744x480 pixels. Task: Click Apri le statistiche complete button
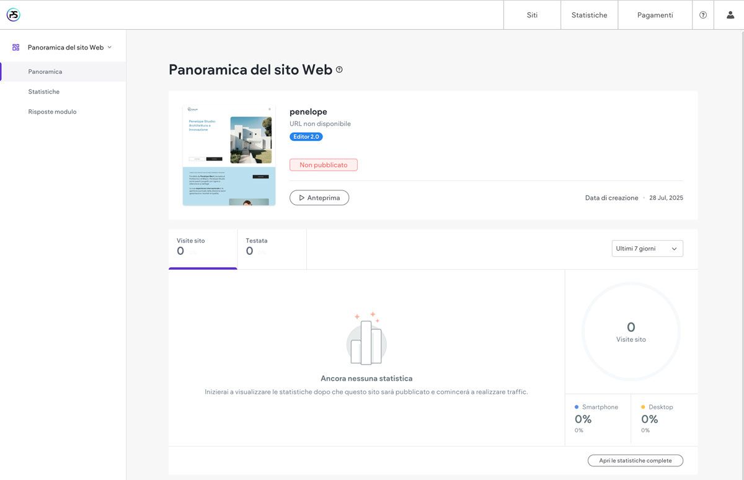click(x=635, y=461)
